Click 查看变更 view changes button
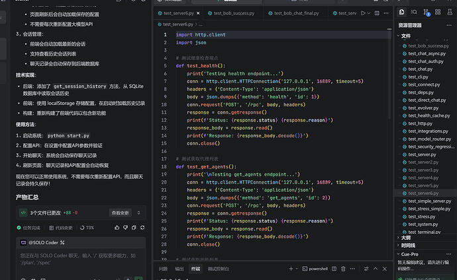Screen dimensions: 457x280 (x=120, y=213)
